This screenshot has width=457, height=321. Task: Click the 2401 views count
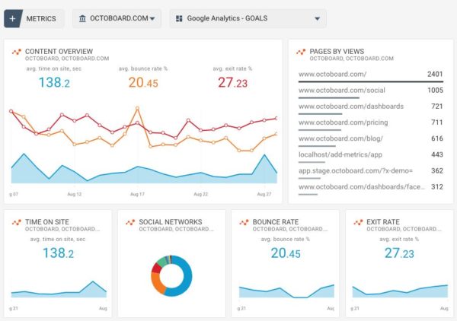(435, 75)
